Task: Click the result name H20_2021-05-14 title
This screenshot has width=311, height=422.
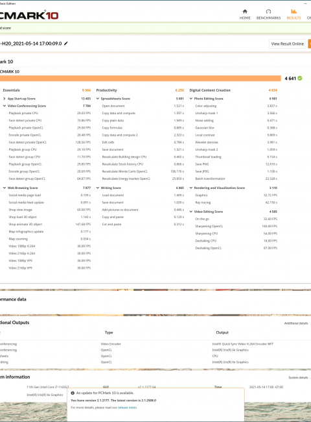Action: [x=31, y=43]
